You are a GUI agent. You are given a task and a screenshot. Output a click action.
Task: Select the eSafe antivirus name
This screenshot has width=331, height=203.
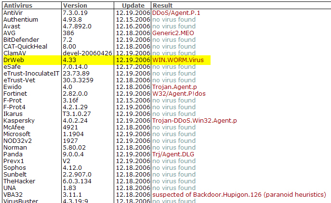click(12, 67)
